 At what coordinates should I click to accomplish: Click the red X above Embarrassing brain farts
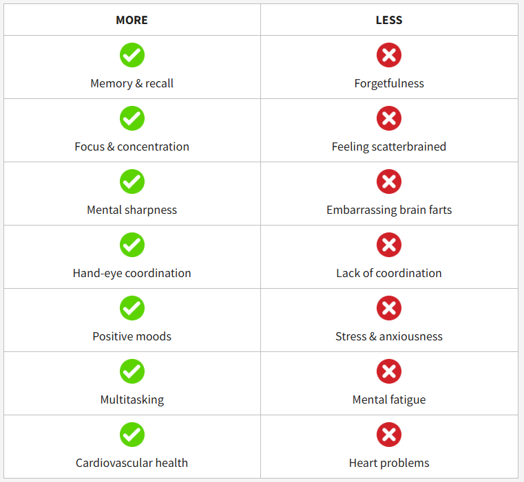389,182
